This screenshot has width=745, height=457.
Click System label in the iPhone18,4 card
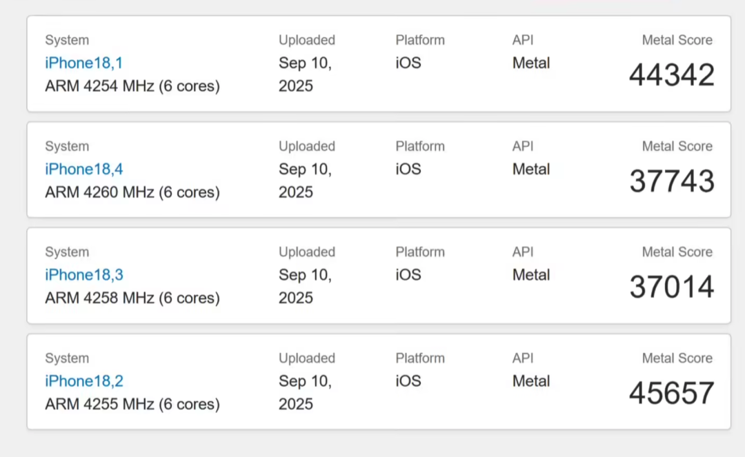(67, 146)
